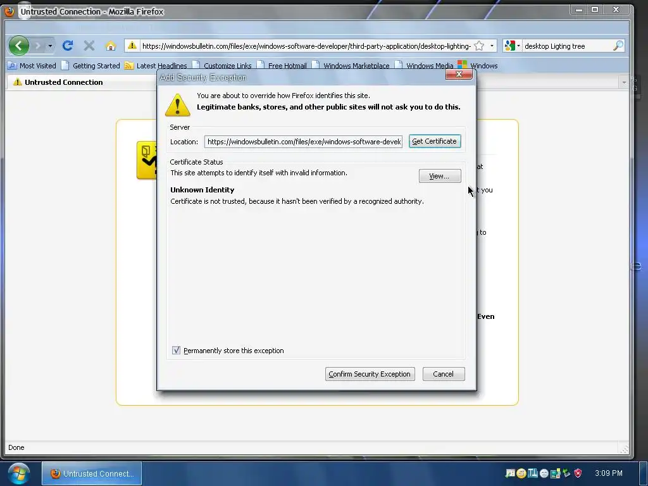648x486 pixels.
Task: Click the Stop loading X icon
Action: point(89,46)
